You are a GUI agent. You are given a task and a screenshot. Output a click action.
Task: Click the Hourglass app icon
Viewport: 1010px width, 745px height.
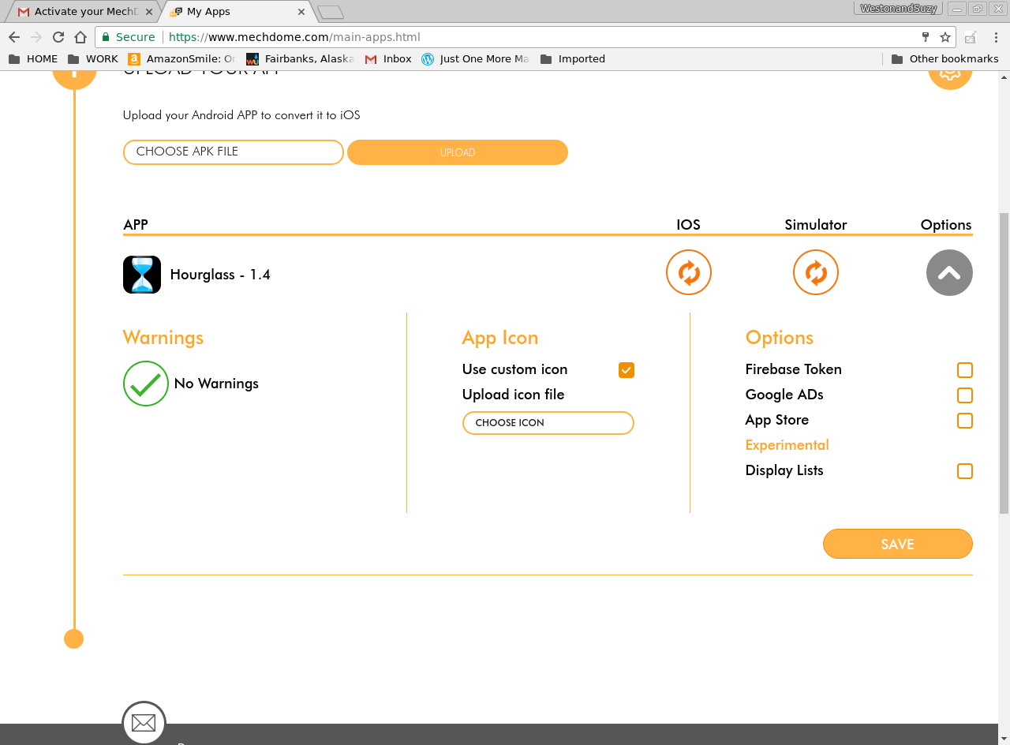[x=142, y=275]
